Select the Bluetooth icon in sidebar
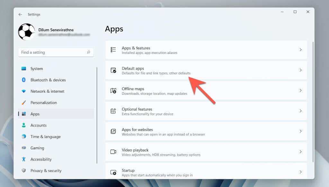Screen dimensions: 329x187 coord(24,80)
